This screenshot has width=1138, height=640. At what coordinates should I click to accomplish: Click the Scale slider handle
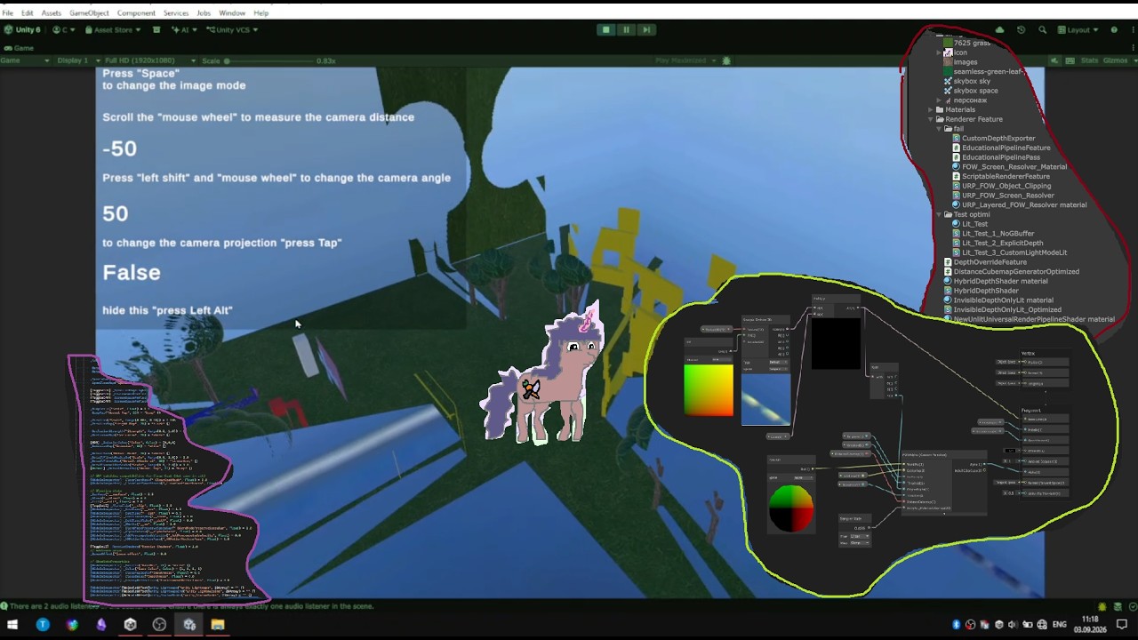[x=227, y=61]
